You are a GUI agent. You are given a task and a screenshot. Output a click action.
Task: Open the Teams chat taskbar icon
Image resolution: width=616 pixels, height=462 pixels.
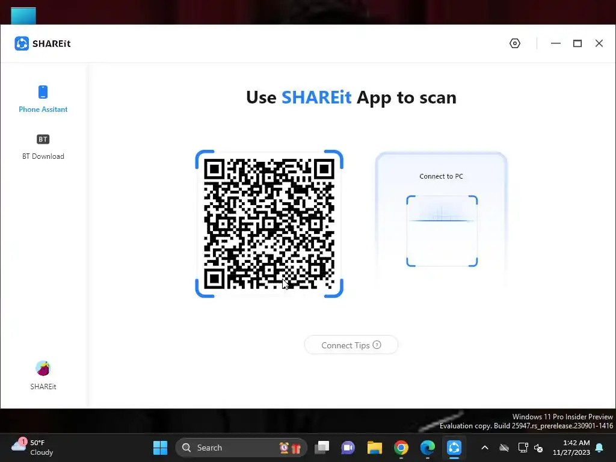pyautogui.click(x=348, y=448)
